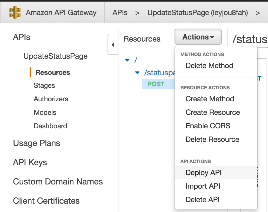The width and height of the screenshot is (268, 212).
Task: Open the API Keys page
Action: [30, 162]
